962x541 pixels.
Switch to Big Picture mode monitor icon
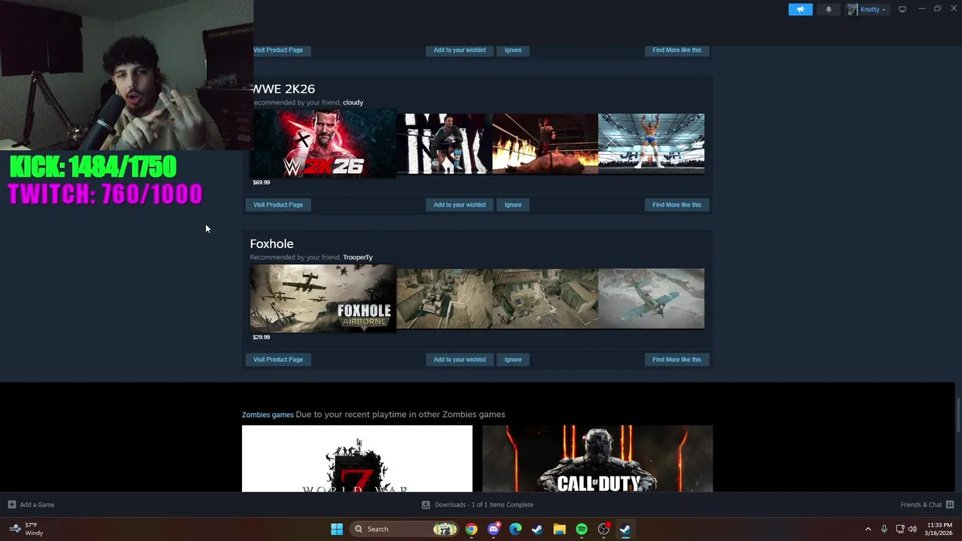pyautogui.click(x=902, y=9)
